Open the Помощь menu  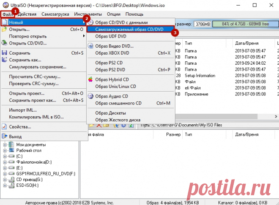click(x=134, y=14)
